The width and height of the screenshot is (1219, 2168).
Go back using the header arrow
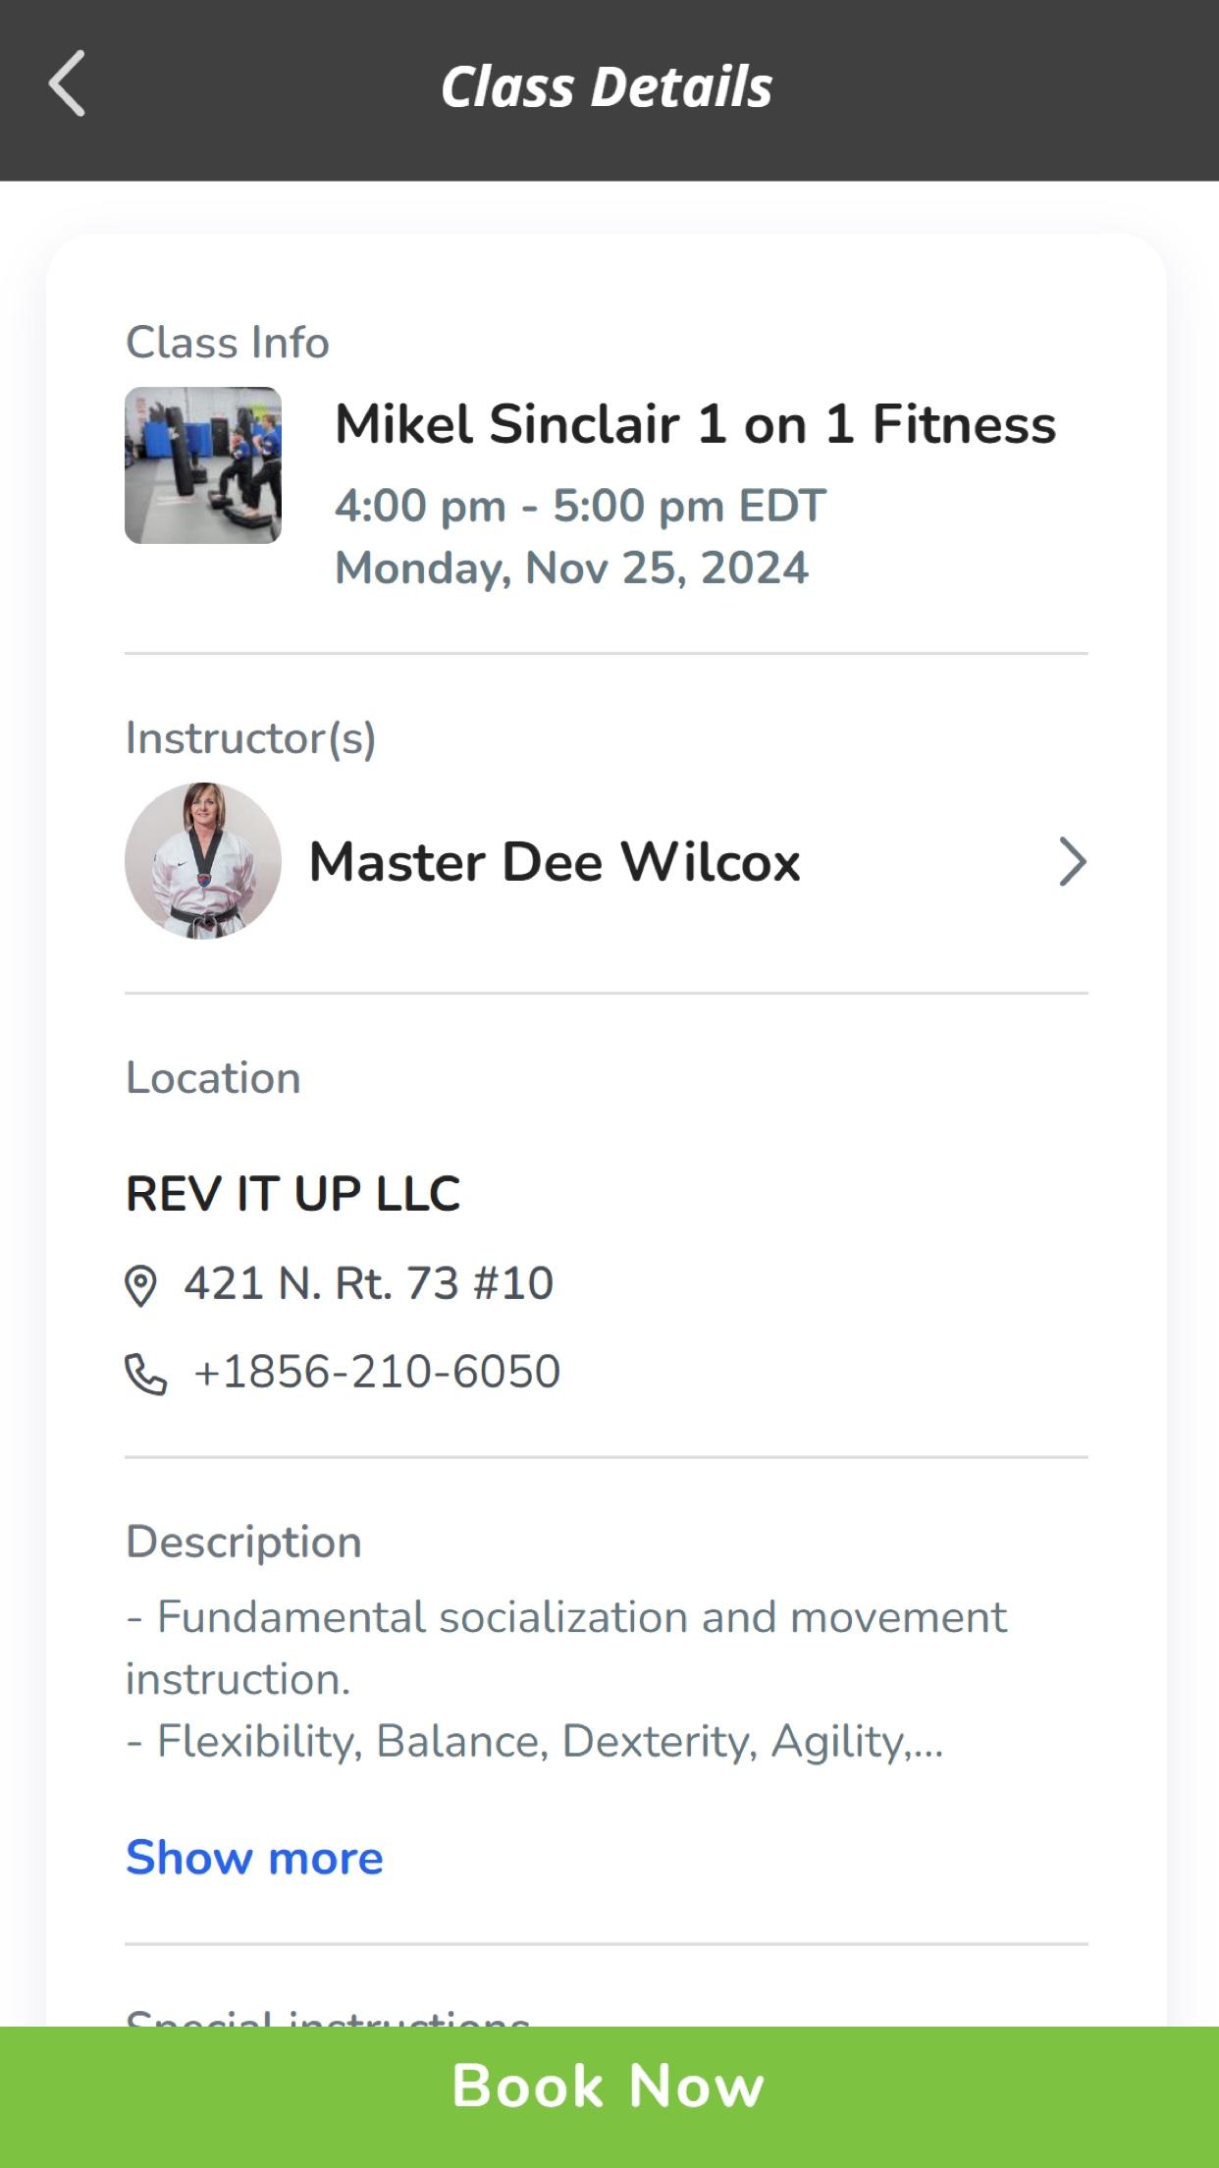click(67, 84)
